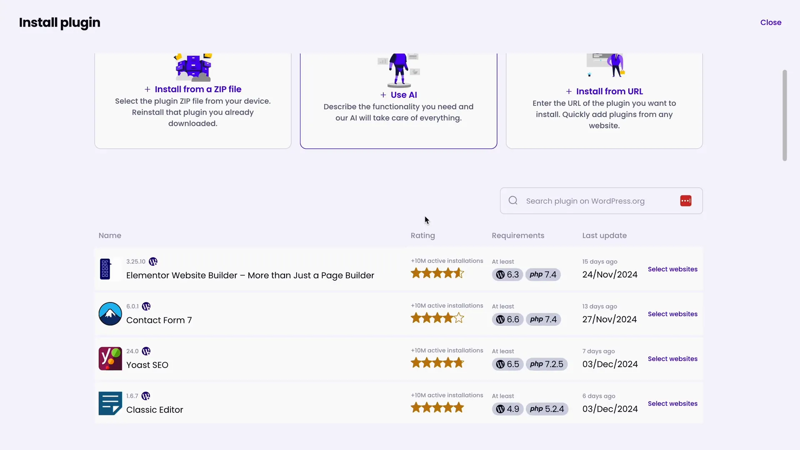
Task: Click the Contact Form 7 plugin name
Action: pyautogui.click(x=159, y=320)
